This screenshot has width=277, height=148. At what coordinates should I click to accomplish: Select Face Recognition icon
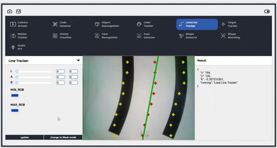tap(97, 36)
